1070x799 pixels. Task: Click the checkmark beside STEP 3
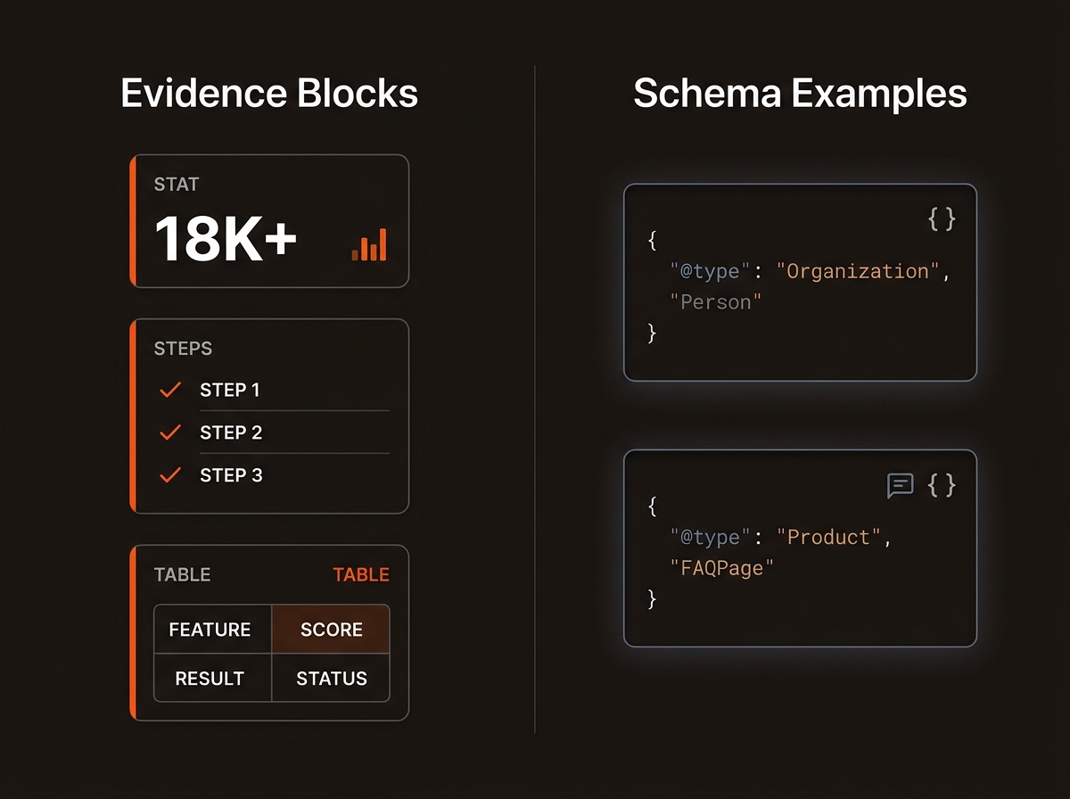pyautogui.click(x=169, y=475)
